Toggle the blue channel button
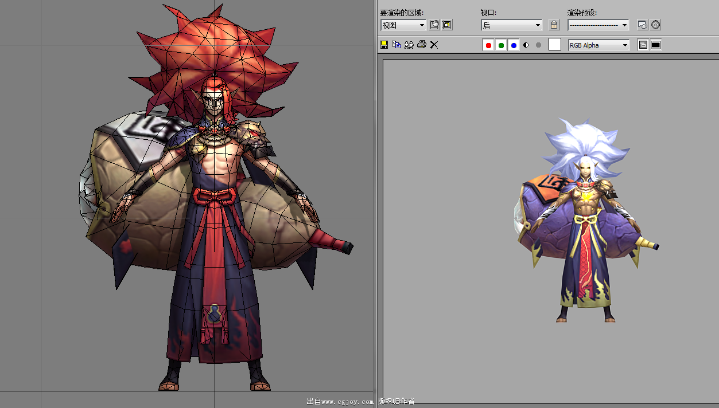This screenshot has width=719, height=408. [x=514, y=45]
